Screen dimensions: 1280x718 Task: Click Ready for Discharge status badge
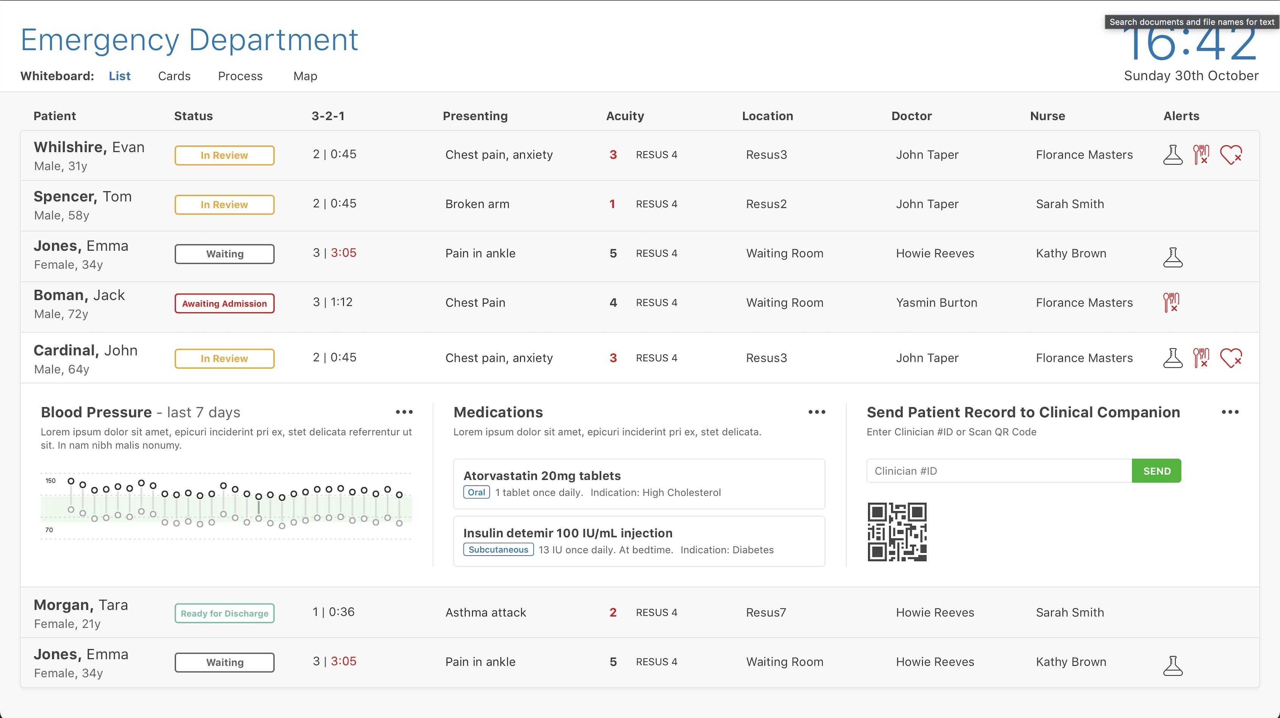pos(224,613)
